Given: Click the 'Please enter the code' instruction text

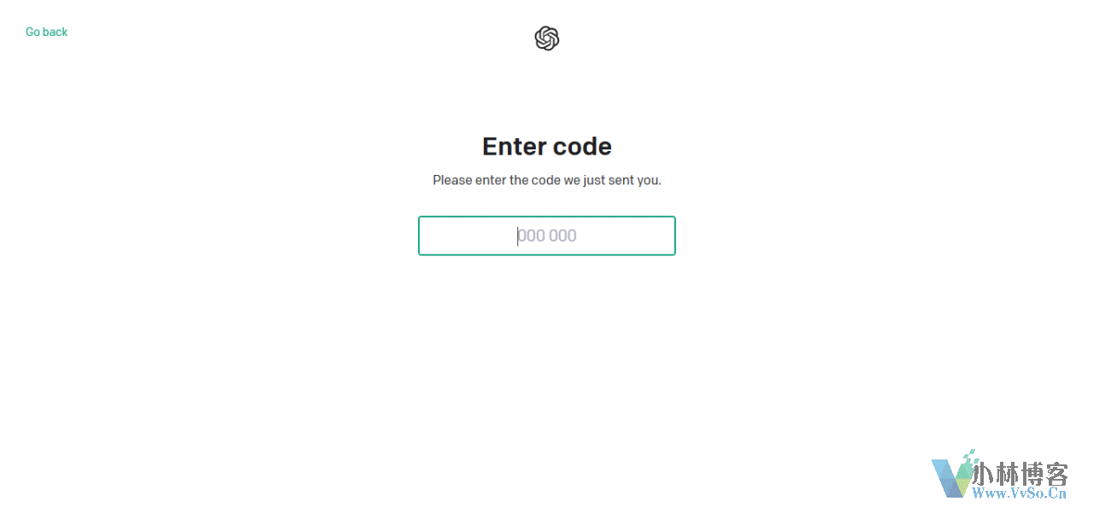Looking at the screenshot, I should pyautogui.click(x=547, y=180).
